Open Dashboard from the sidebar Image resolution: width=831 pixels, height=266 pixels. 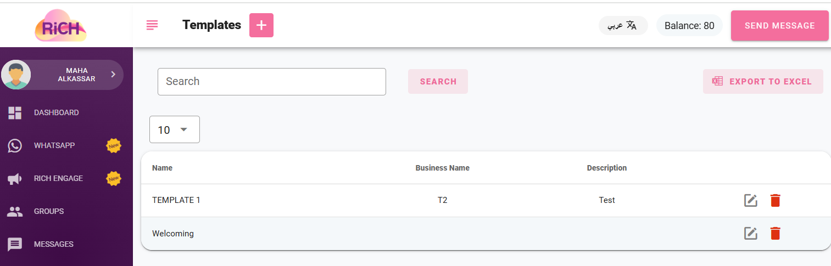pos(57,112)
